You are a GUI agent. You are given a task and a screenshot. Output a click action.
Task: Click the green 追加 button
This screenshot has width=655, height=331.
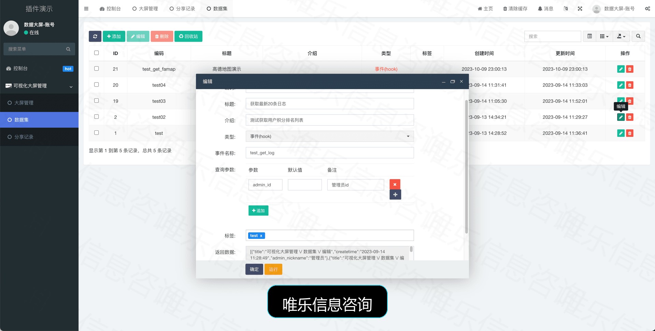tap(258, 211)
